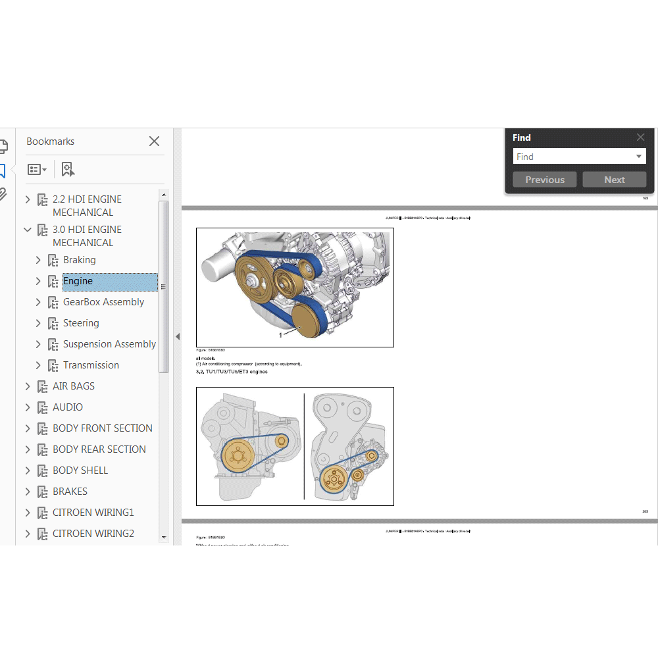This screenshot has height=658, width=658.
Task: Click the bookmarks scrollbar thumb
Action: click(164, 287)
